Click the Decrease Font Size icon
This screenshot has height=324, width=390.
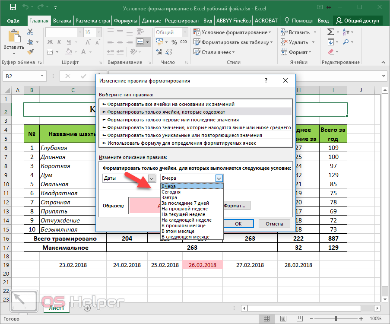(98, 42)
